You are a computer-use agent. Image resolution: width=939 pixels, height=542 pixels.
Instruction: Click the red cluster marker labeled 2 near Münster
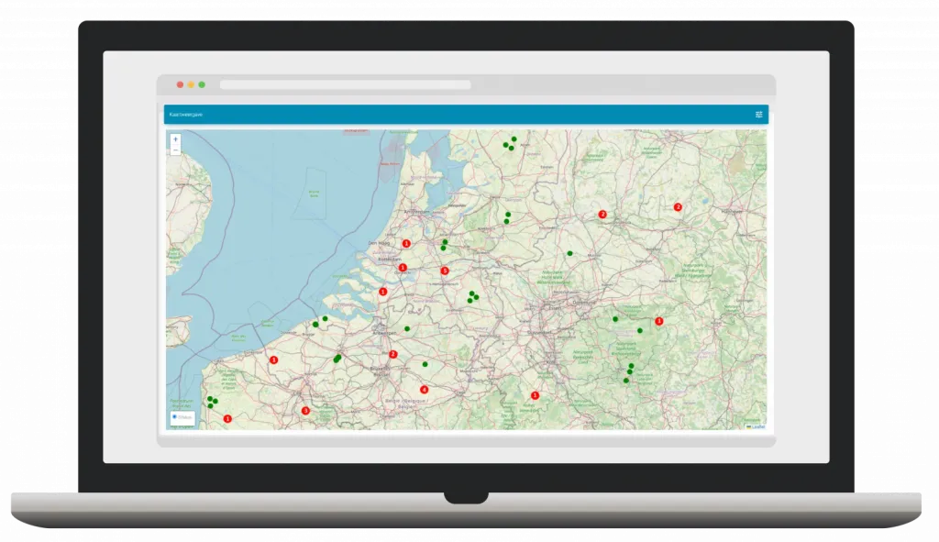602,213
